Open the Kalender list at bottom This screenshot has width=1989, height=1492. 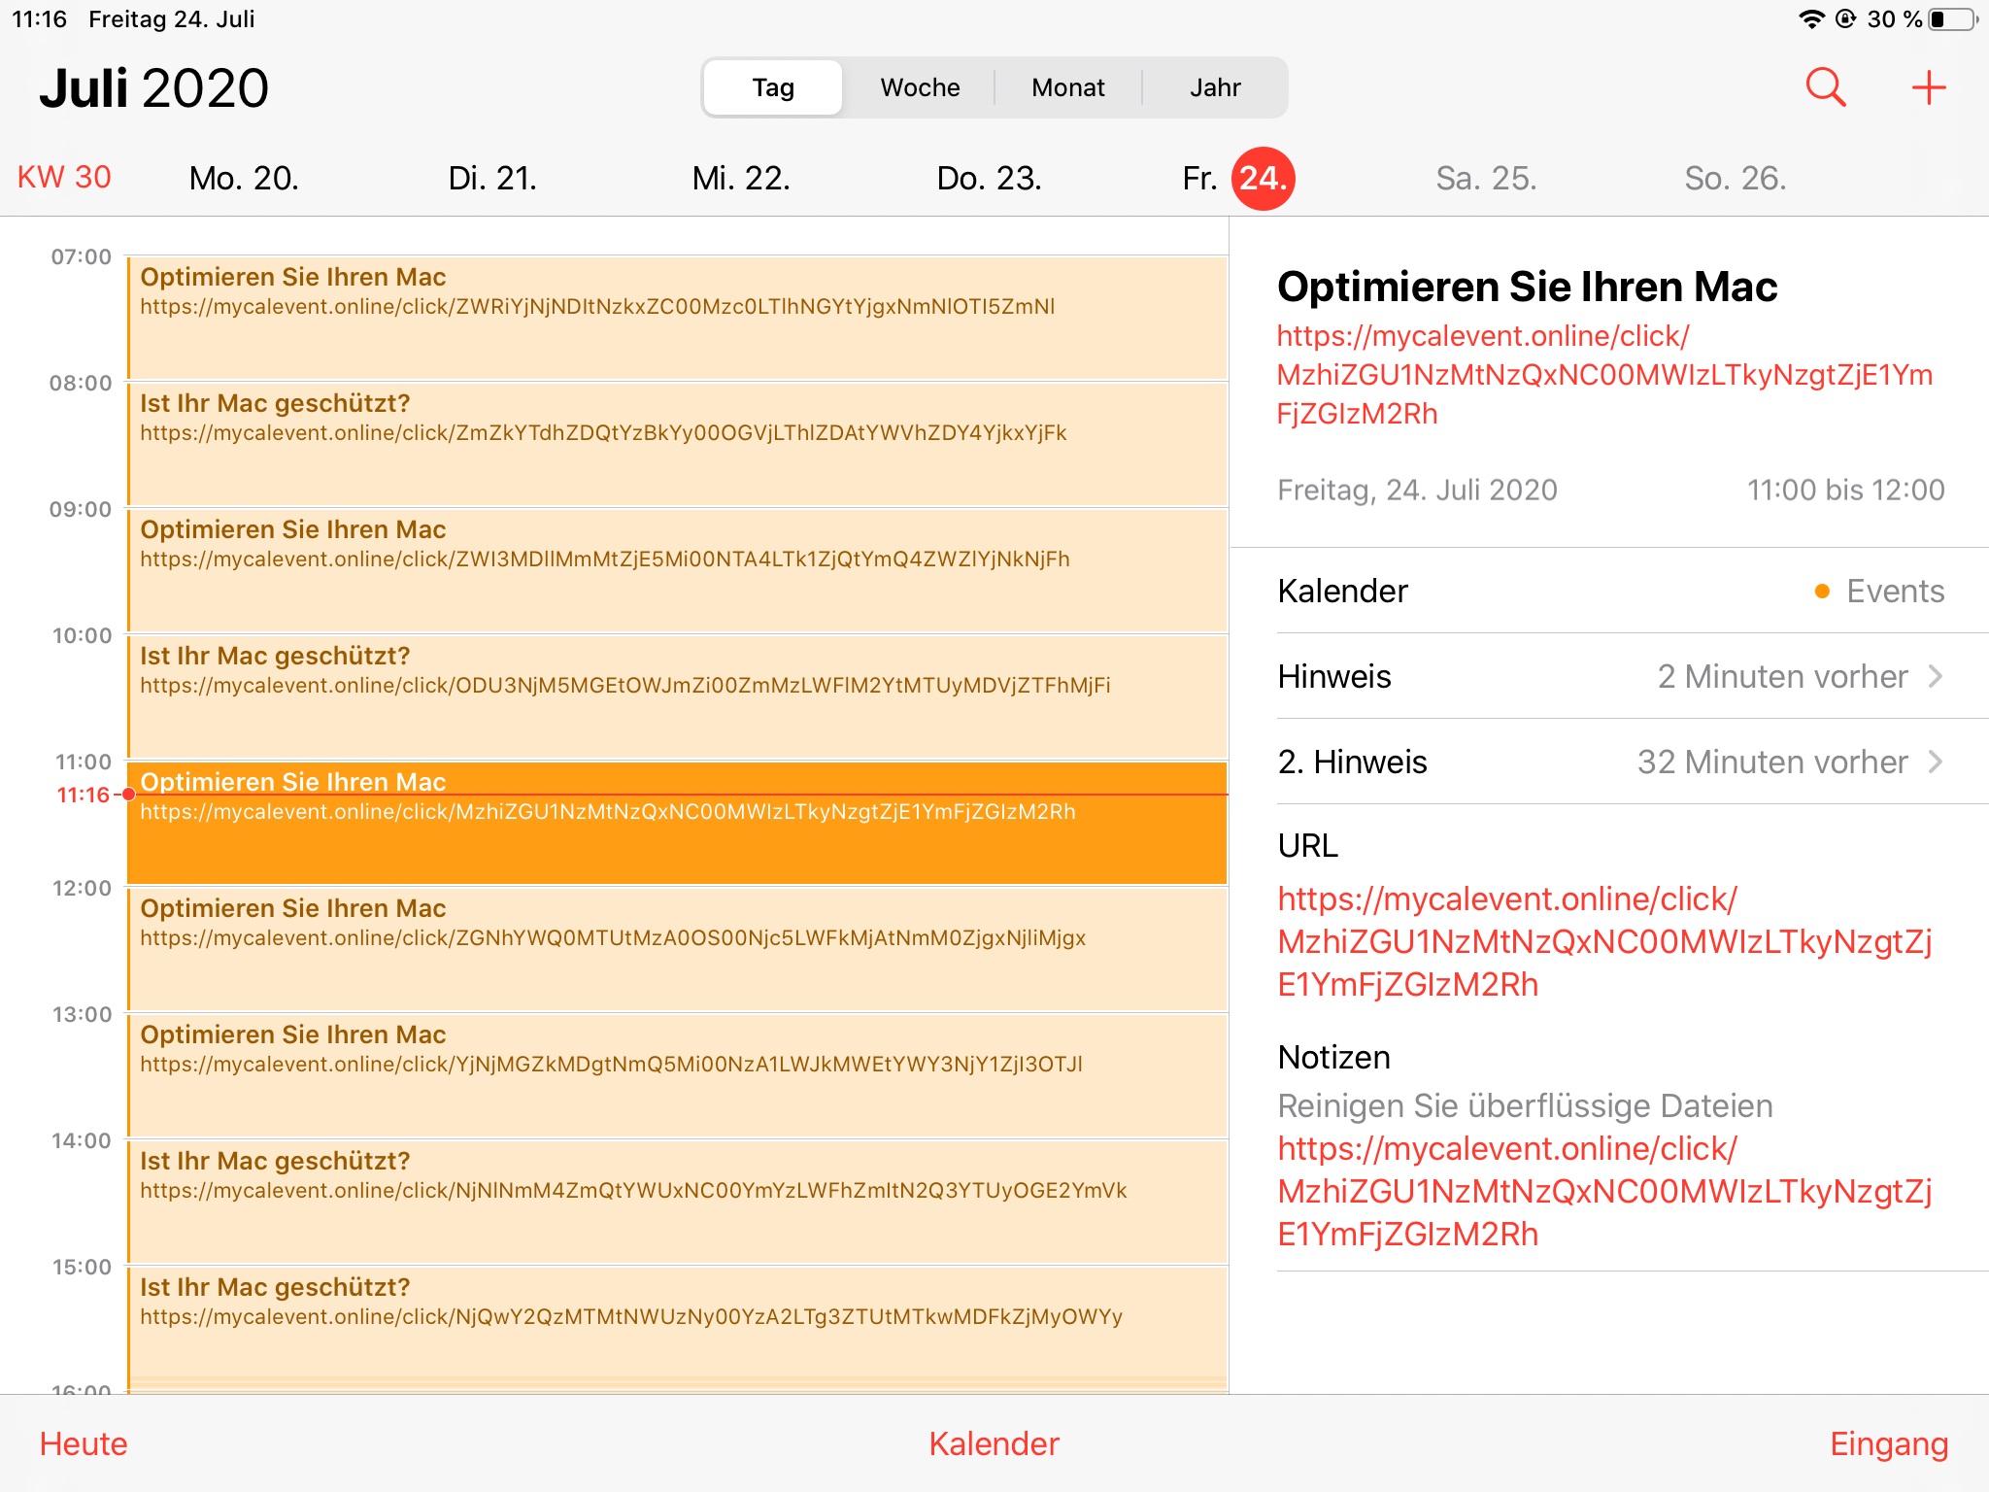pyautogui.click(x=994, y=1443)
